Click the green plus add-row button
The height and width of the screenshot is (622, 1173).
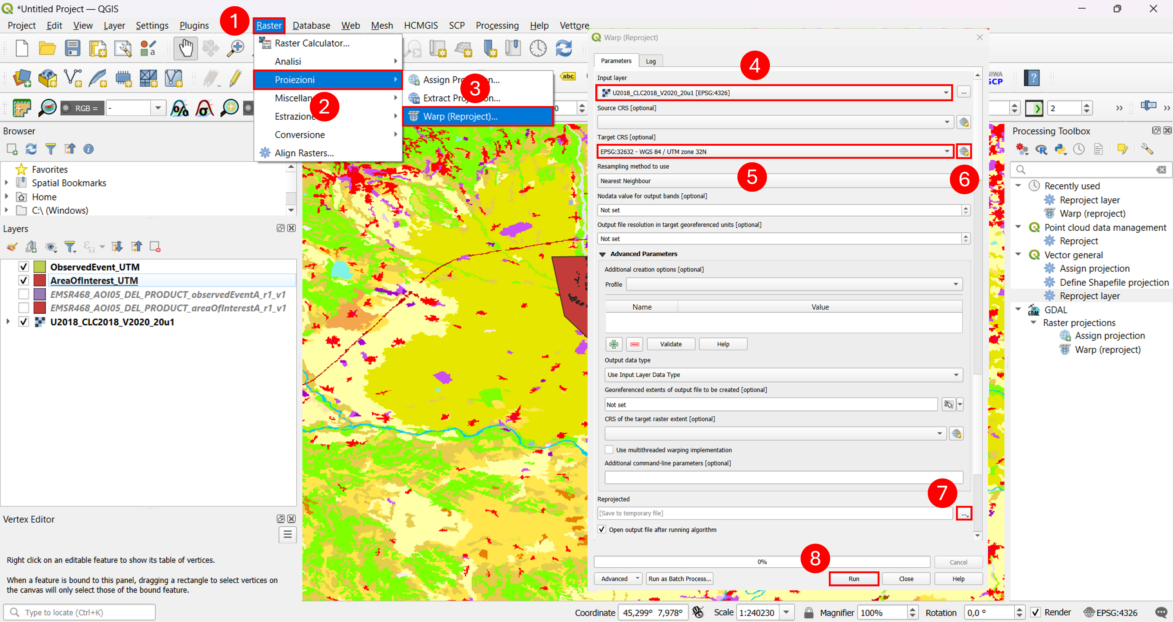point(614,344)
